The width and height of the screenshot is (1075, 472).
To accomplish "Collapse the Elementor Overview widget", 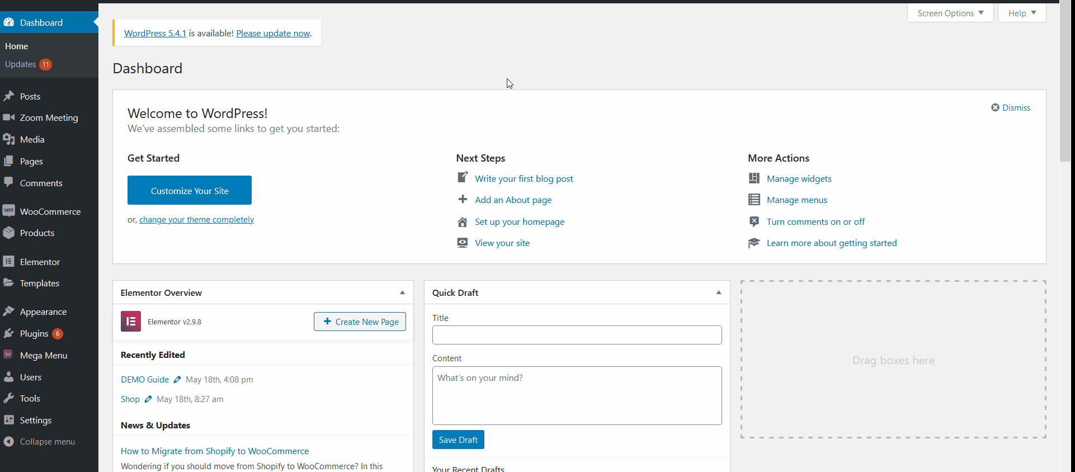I will point(402,292).
